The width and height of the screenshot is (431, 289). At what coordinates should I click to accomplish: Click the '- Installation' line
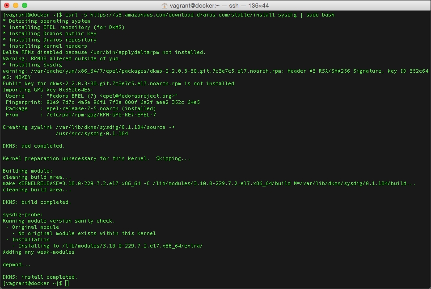click(x=28, y=239)
